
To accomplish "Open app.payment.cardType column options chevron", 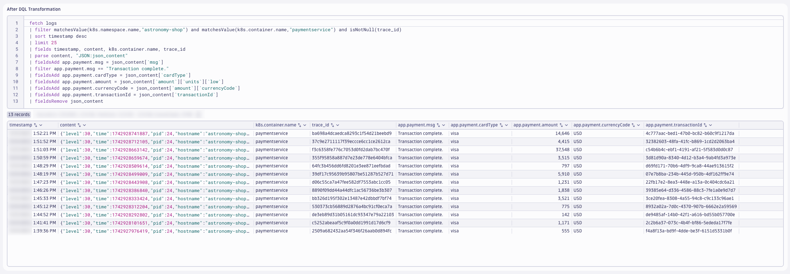I will [x=506, y=125].
